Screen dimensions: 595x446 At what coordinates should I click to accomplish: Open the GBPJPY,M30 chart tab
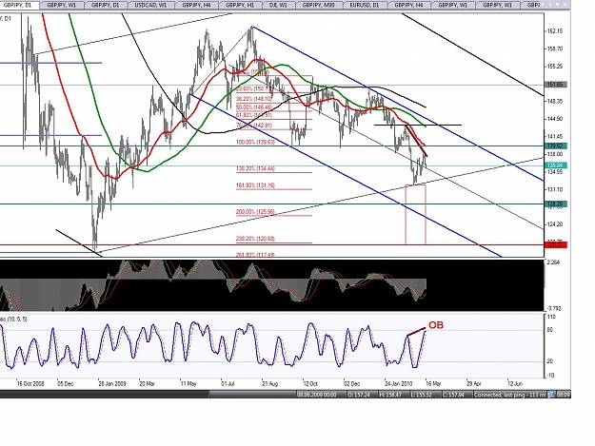(x=318, y=6)
